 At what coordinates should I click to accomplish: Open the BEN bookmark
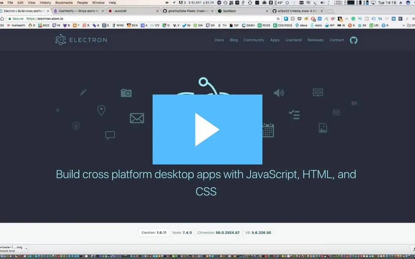(132, 25)
